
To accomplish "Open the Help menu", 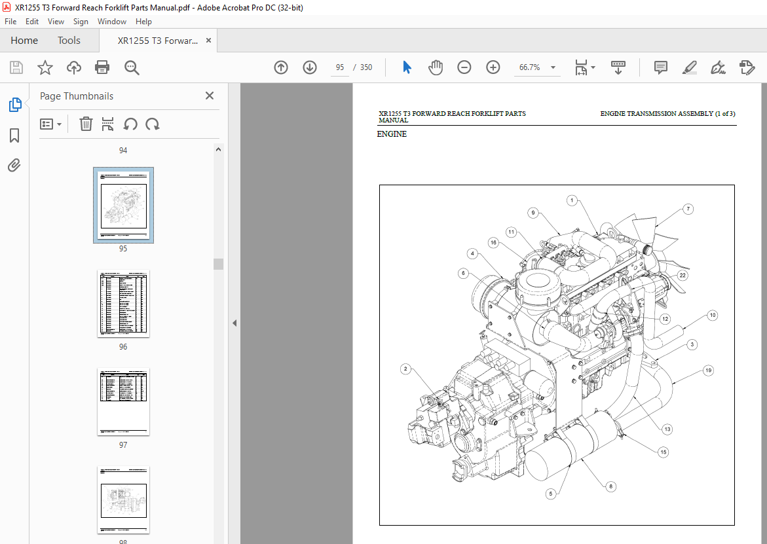I will click(143, 22).
